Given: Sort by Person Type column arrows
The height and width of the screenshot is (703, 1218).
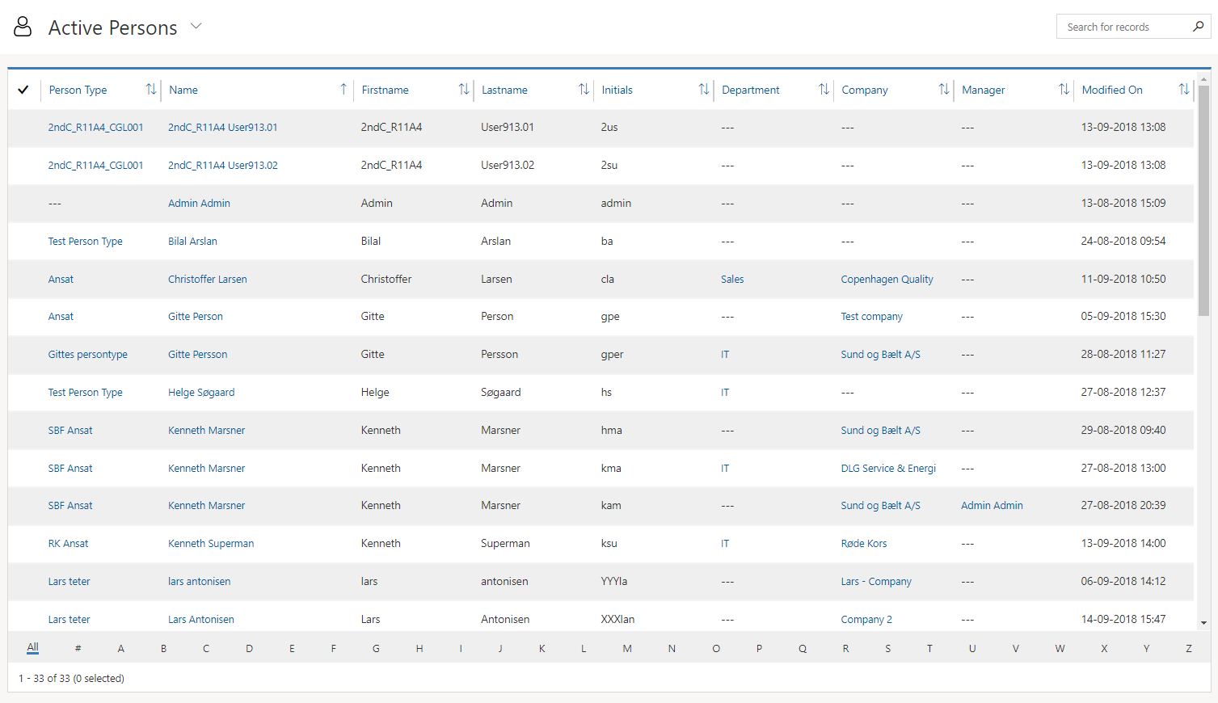Looking at the screenshot, I should (150, 90).
